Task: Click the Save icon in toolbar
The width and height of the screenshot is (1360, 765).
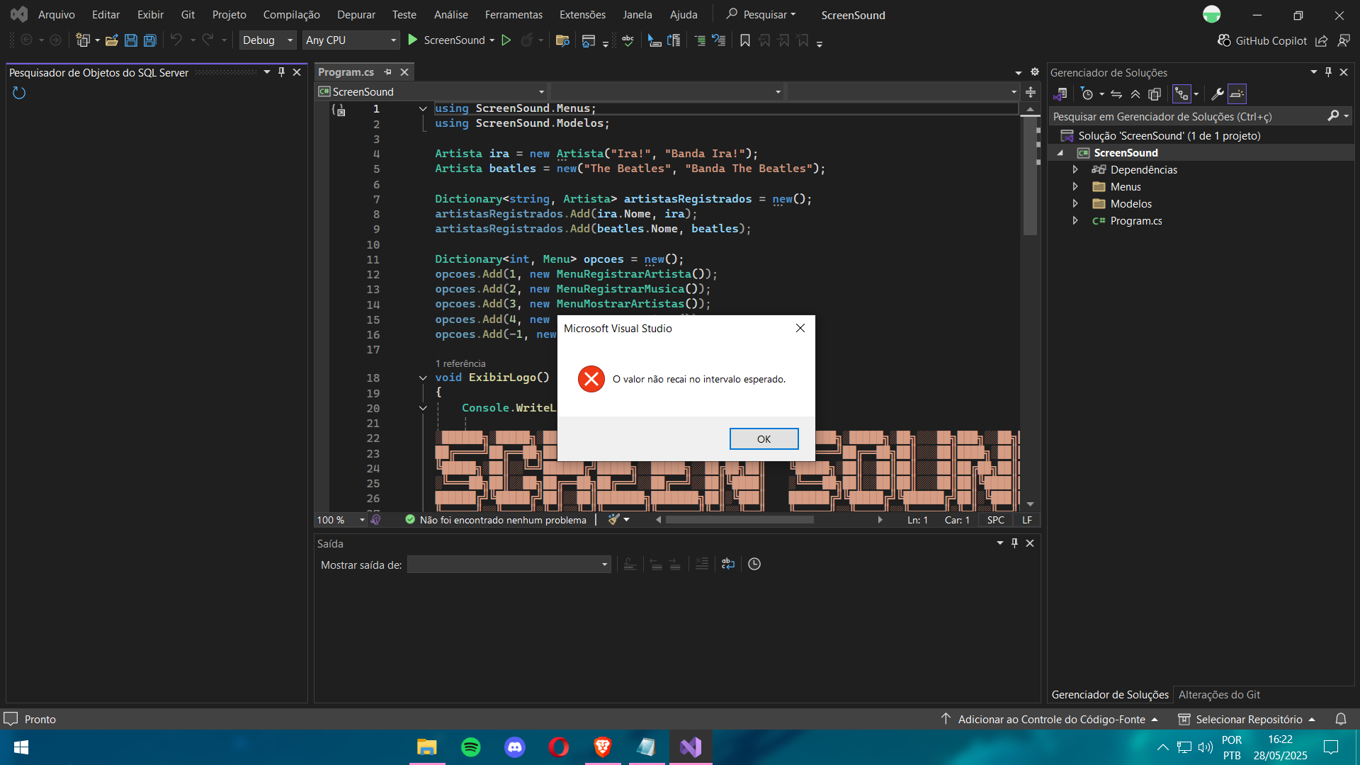Action: tap(131, 40)
